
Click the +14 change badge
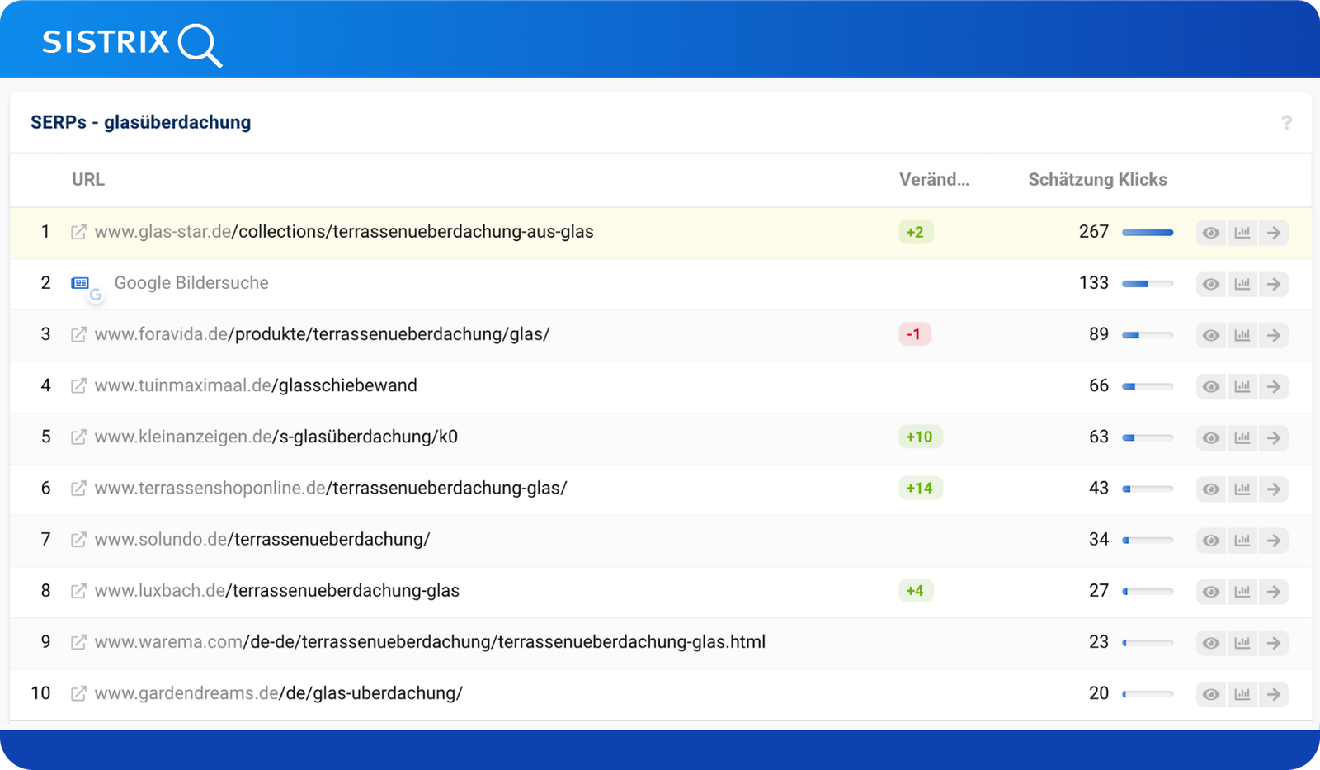click(x=919, y=488)
